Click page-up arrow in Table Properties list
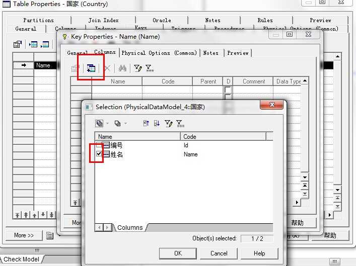Viewport: 356px width, 266px height. point(26,215)
